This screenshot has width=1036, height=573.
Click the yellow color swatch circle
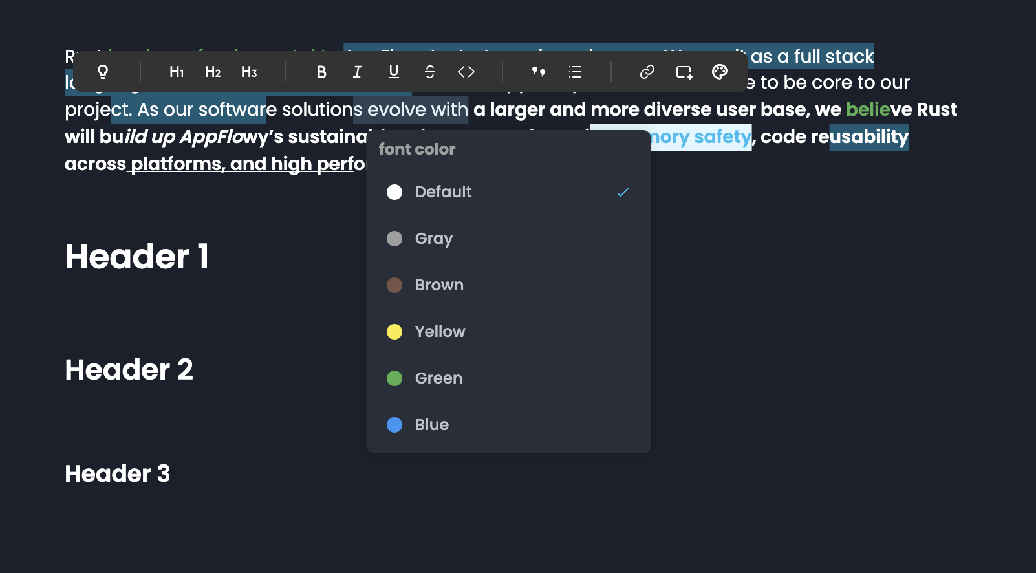[x=394, y=332]
